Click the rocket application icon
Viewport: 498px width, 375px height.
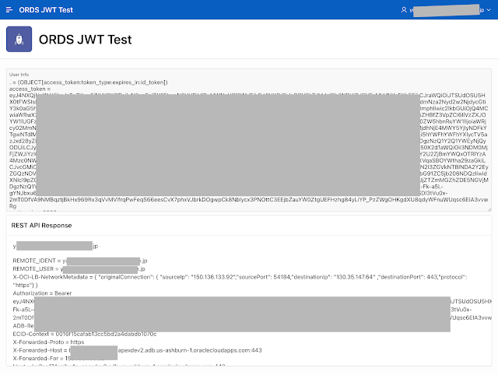(19, 39)
